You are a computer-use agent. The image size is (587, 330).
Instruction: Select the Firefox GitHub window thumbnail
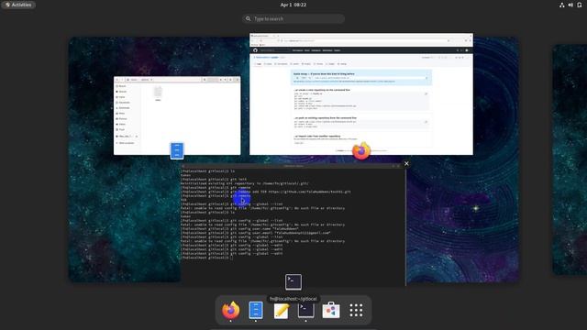tap(361, 93)
